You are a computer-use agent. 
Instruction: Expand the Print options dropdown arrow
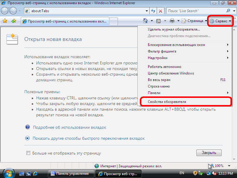point(178,21)
